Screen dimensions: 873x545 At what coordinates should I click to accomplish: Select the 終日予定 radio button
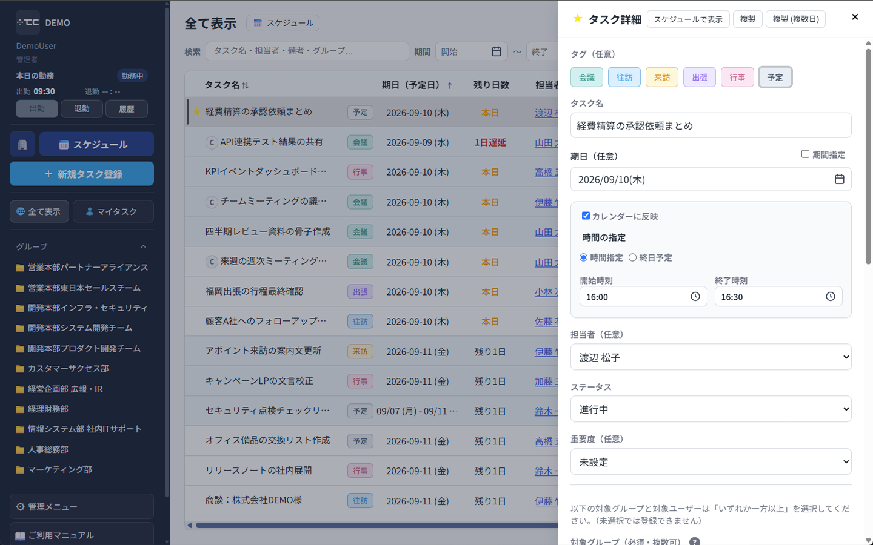tap(632, 257)
